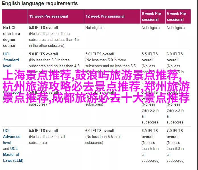Click '5.5 IELTS overall' in Advanced level row
The width and height of the screenshot is (198, 170).
click(x=44, y=131)
